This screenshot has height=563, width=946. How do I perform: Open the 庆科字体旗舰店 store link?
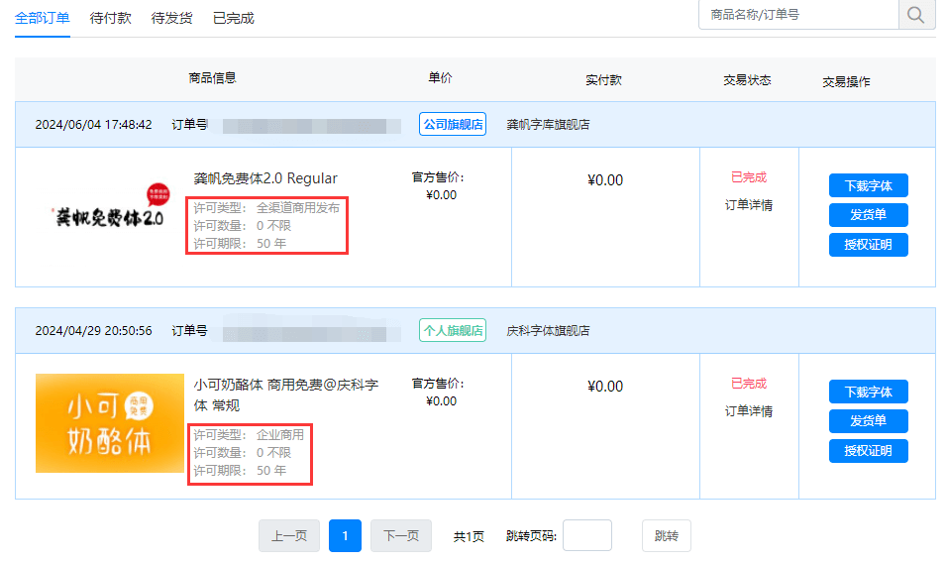click(x=548, y=331)
